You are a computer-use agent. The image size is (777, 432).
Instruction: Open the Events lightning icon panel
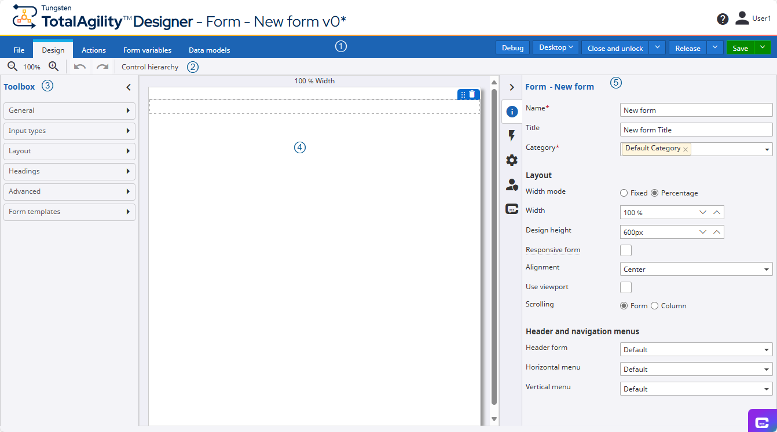coord(511,135)
